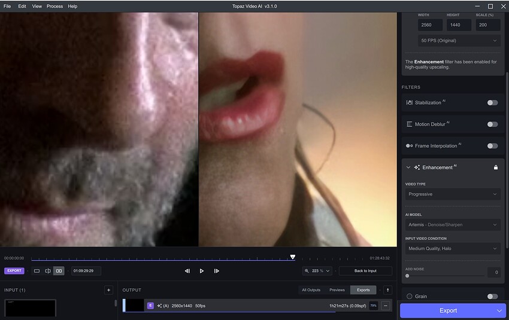
Task: Enable the Stabilization filter toggle
Action: tap(492, 103)
